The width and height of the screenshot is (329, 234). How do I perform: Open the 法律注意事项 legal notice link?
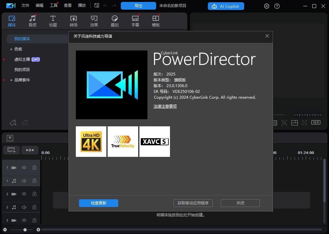coord(165,106)
